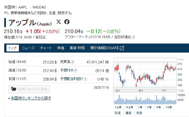Set chart range to 10年

coord(169,107)
